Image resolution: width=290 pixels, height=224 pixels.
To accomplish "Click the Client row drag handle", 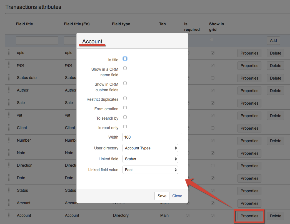I will (9, 128).
